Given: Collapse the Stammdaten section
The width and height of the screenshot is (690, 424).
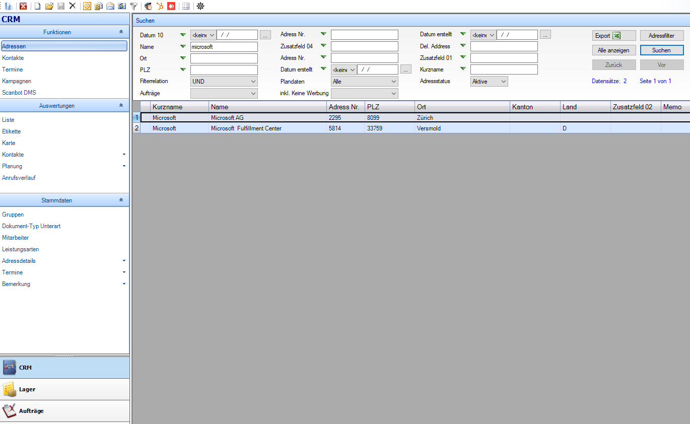Looking at the screenshot, I should click(121, 200).
